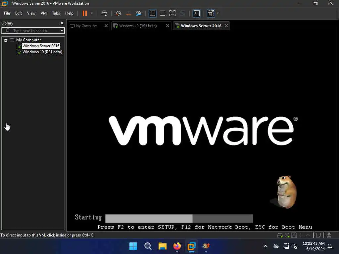
Task: Open the library search dropdown arrow
Action: click(x=62, y=31)
